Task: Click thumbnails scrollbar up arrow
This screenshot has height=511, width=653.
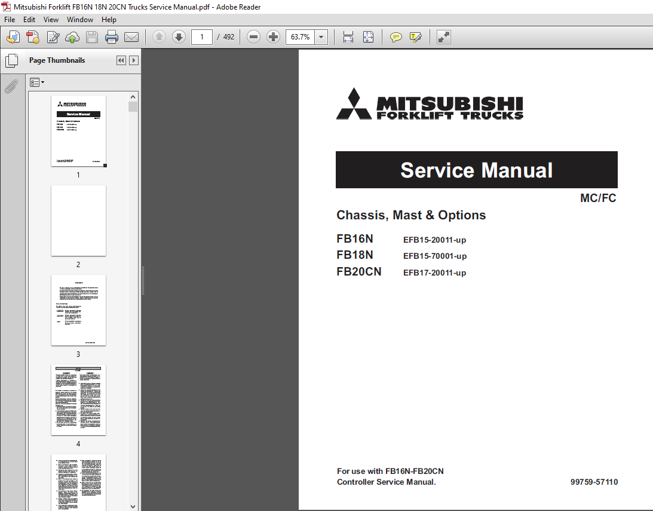Action: click(133, 97)
